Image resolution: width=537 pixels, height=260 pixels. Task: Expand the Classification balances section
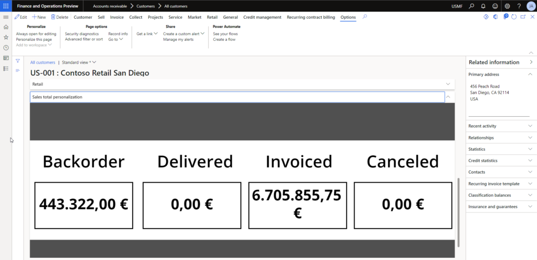click(501, 195)
